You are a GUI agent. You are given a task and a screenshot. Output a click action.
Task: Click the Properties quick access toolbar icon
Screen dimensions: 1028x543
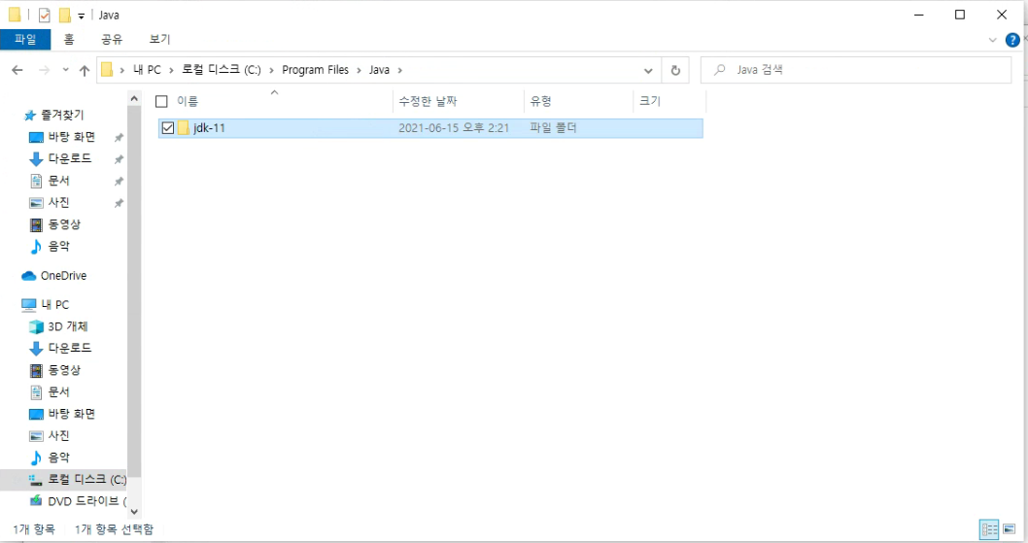(x=44, y=16)
